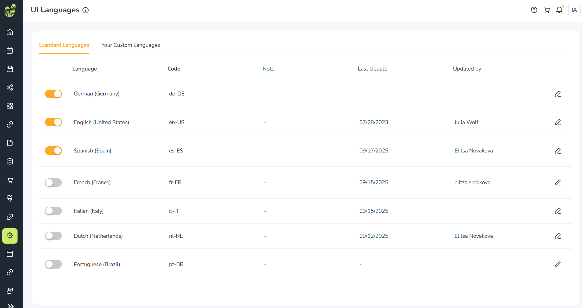Select the Standard Languages tab

(64, 45)
